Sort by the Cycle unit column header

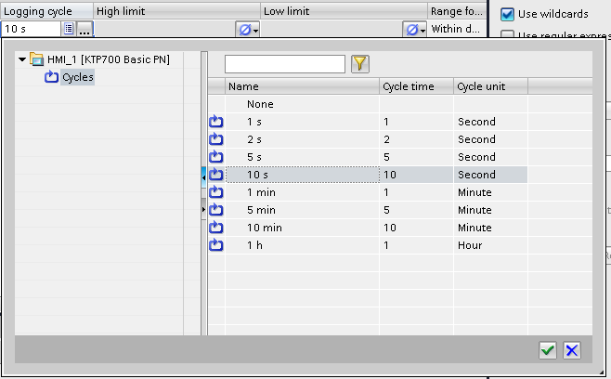(x=489, y=86)
